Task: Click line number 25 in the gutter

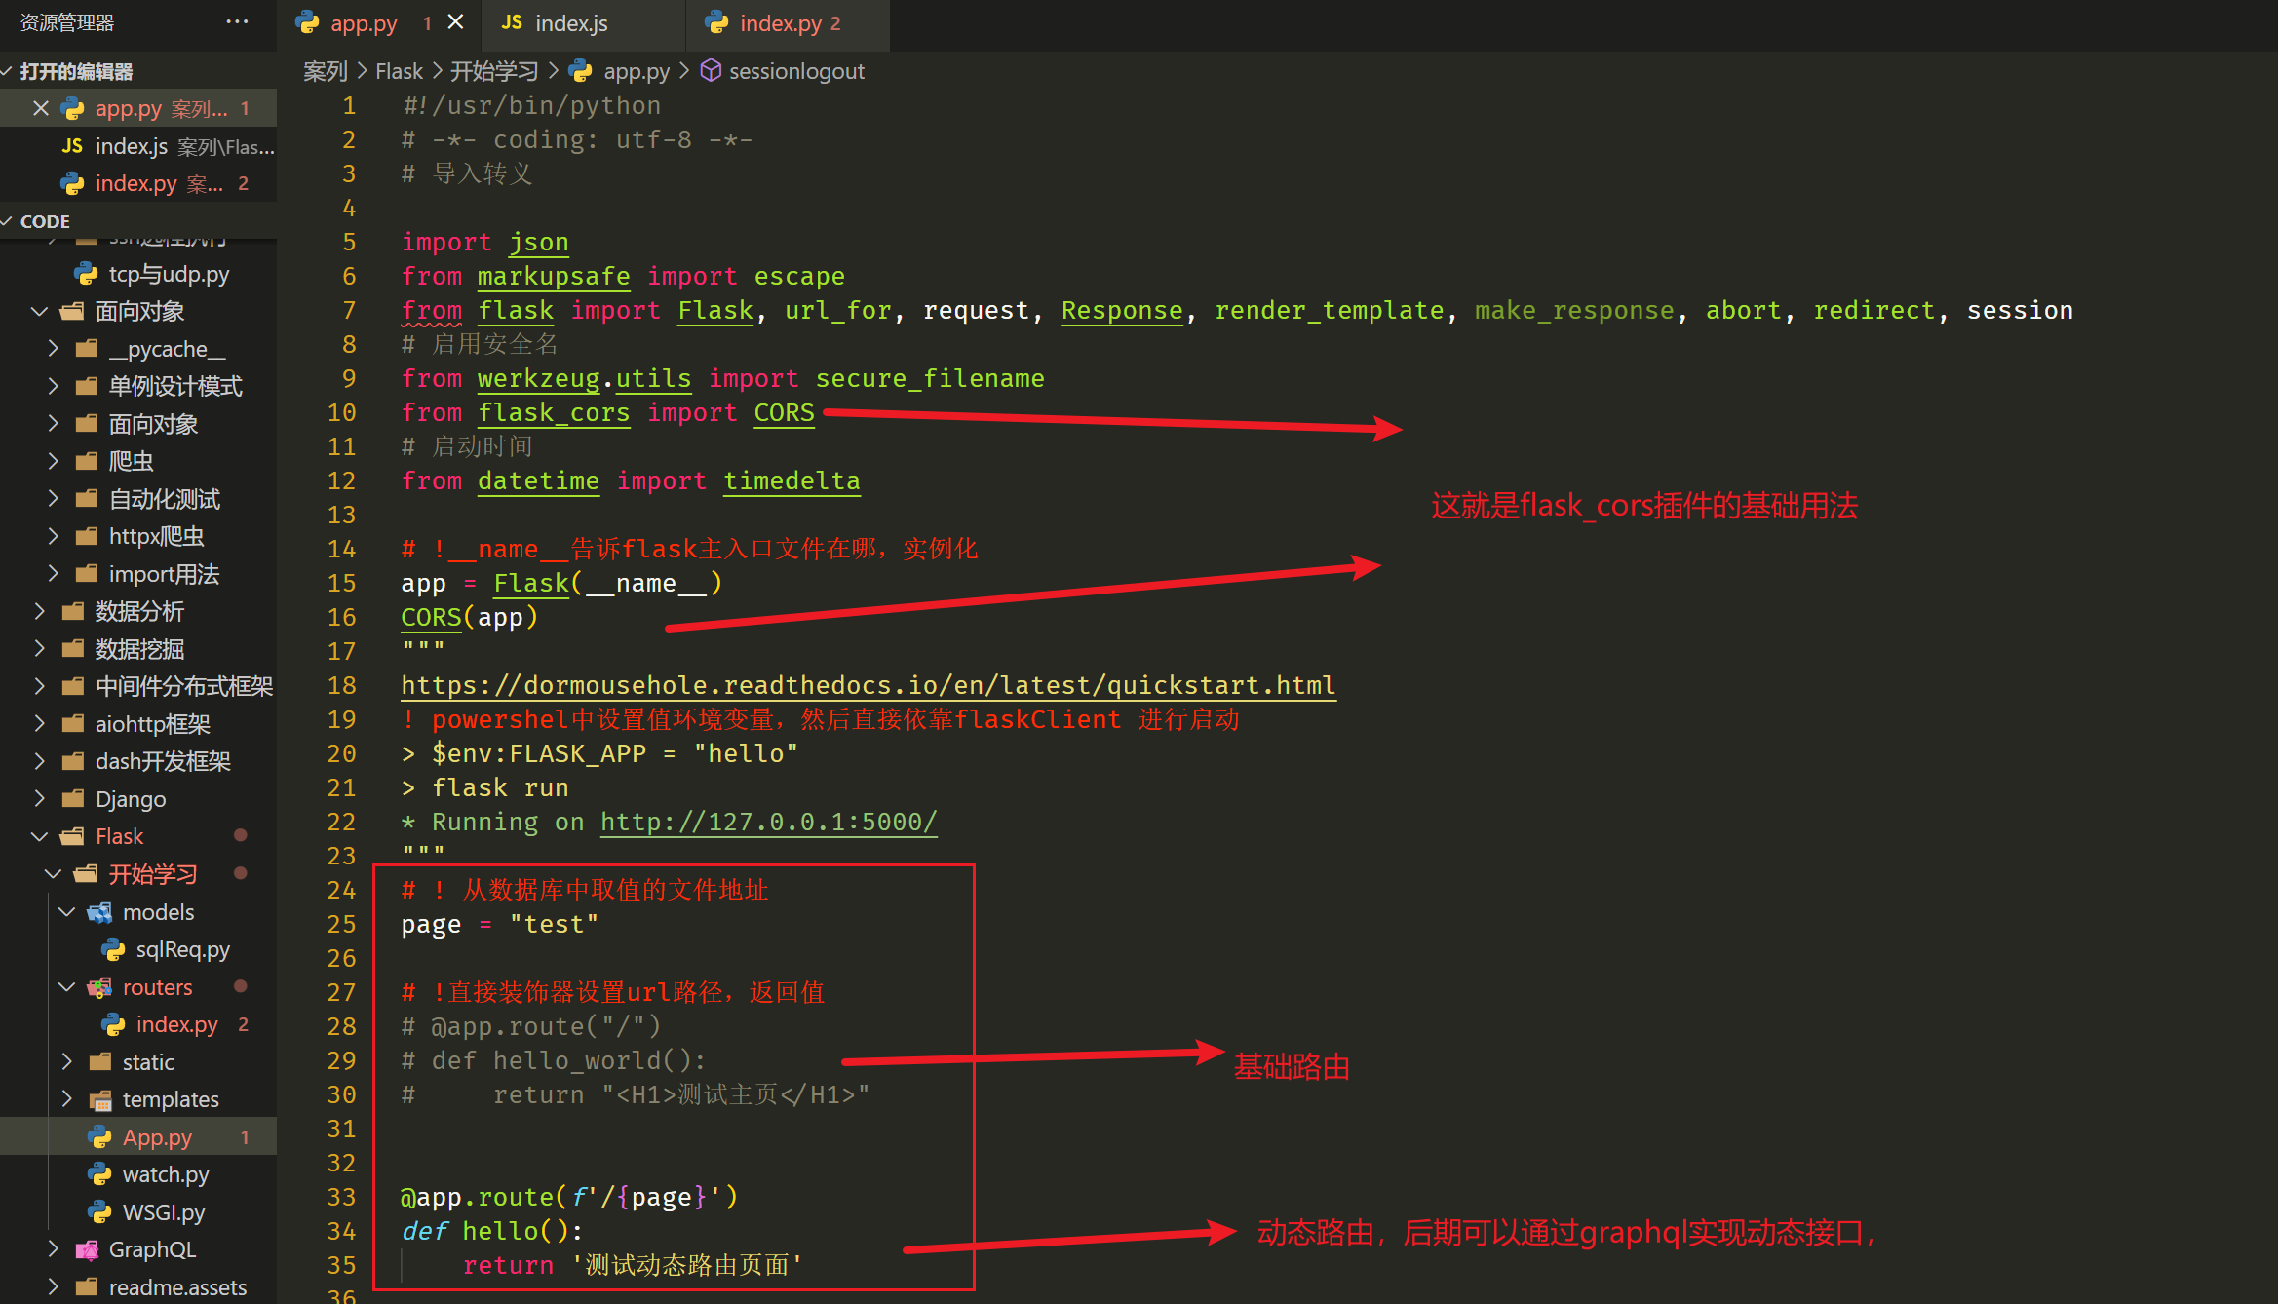Action: 341,924
